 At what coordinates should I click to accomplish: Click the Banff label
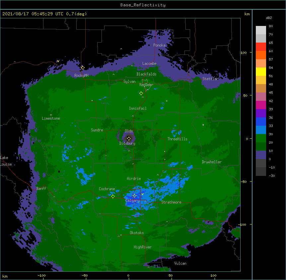[41, 189]
